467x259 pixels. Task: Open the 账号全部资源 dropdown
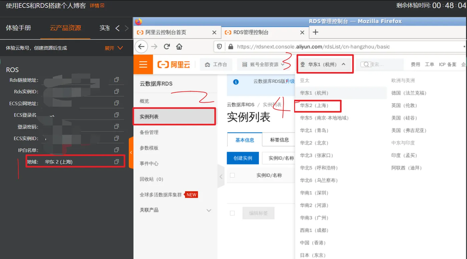pyautogui.click(x=263, y=64)
